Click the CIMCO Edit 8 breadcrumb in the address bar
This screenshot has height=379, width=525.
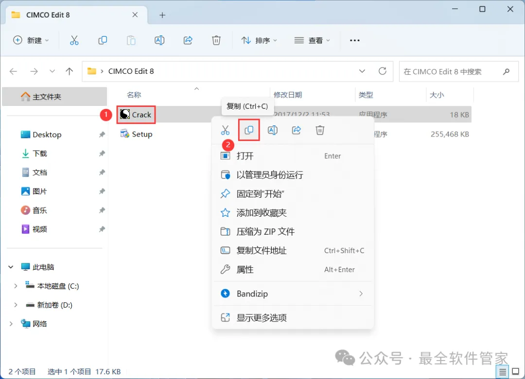(131, 71)
